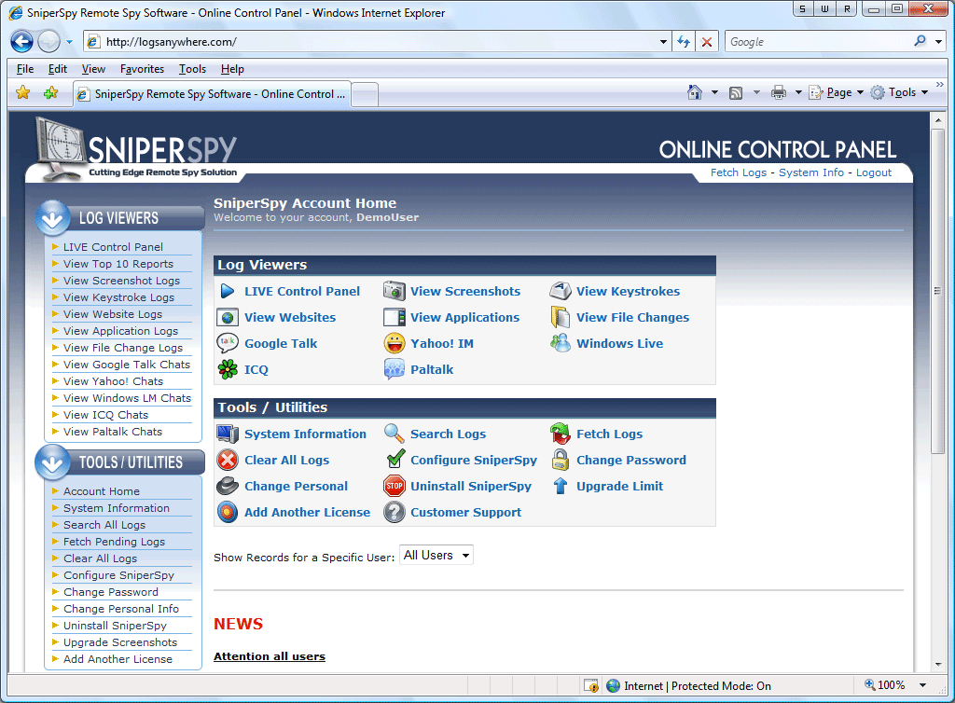
Task: Click the Add Another License target icon
Action: [x=228, y=513]
